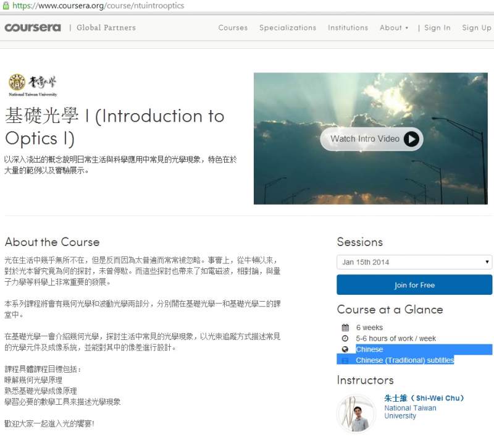Click the play icon on intro video
The width and height of the screenshot is (494, 437).
[411, 138]
